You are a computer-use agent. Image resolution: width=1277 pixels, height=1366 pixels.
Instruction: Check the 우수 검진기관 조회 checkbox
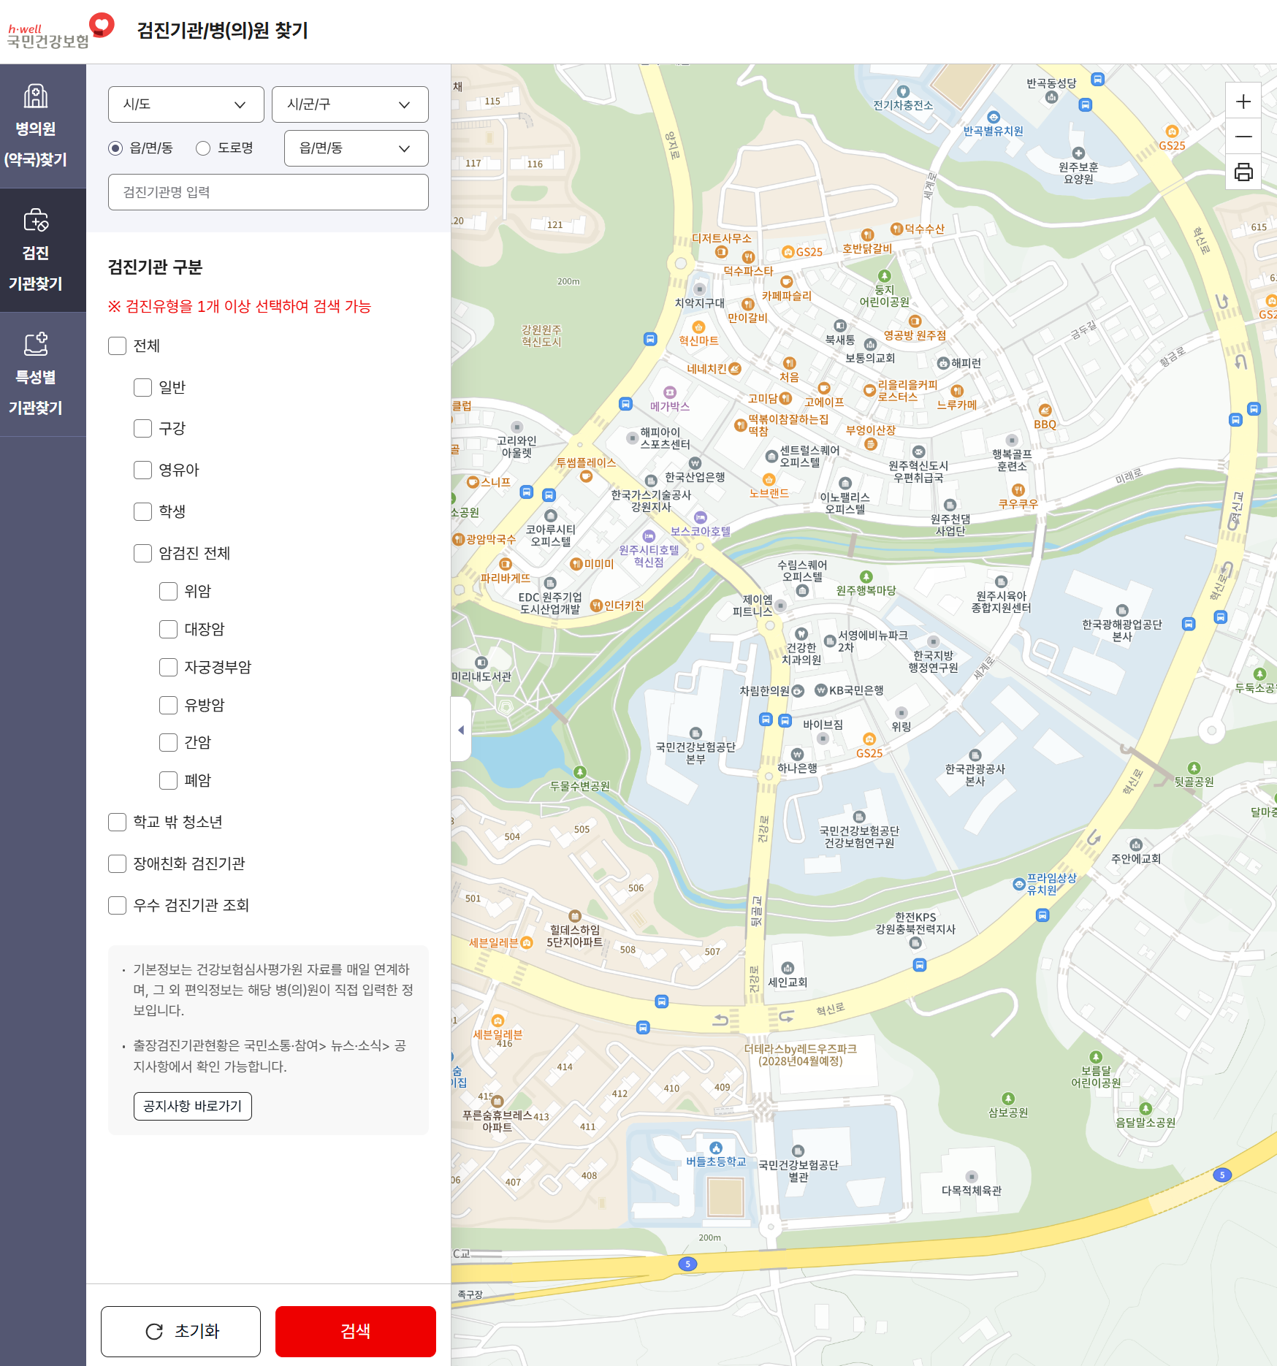tap(117, 905)
